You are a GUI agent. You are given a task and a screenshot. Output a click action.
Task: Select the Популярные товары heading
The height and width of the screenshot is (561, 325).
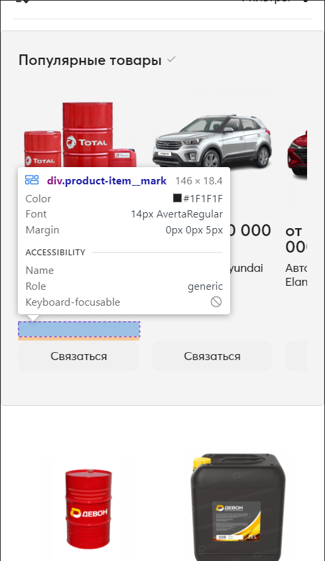(90, 60)
